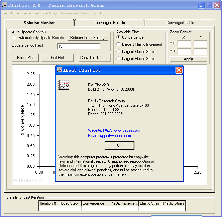The width and height of the screenshot is (222, 217).
Task: Click the Copy To Clipboard button
Action: tap(95, 58)
